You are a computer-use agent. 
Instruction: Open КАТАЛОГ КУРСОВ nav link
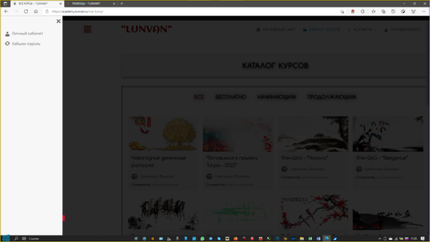[321, 30]
